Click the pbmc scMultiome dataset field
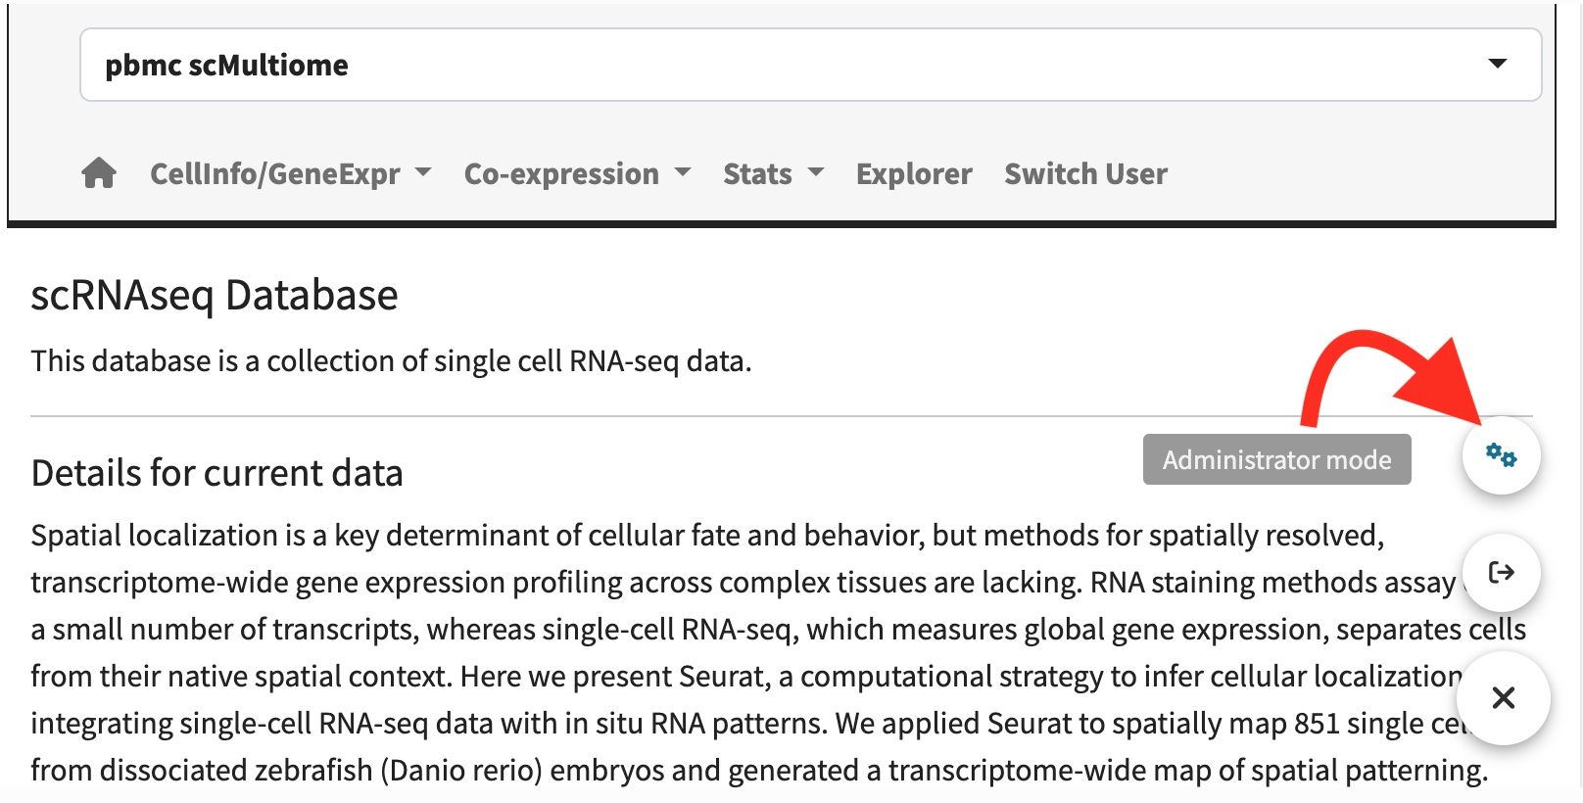Screen dimensions: 1583x803 point(686,65)
